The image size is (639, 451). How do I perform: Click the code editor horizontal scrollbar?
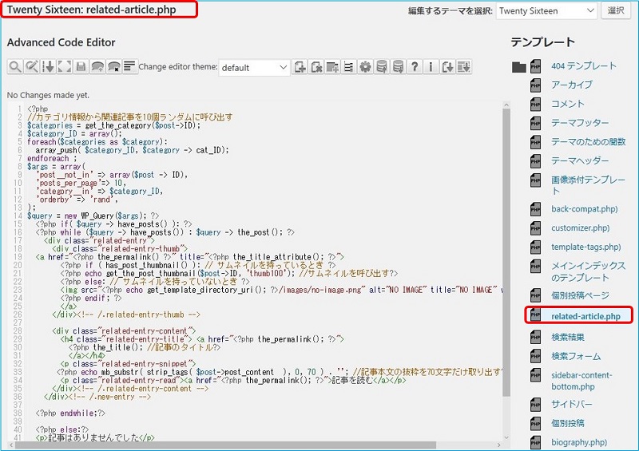[225, 445]
